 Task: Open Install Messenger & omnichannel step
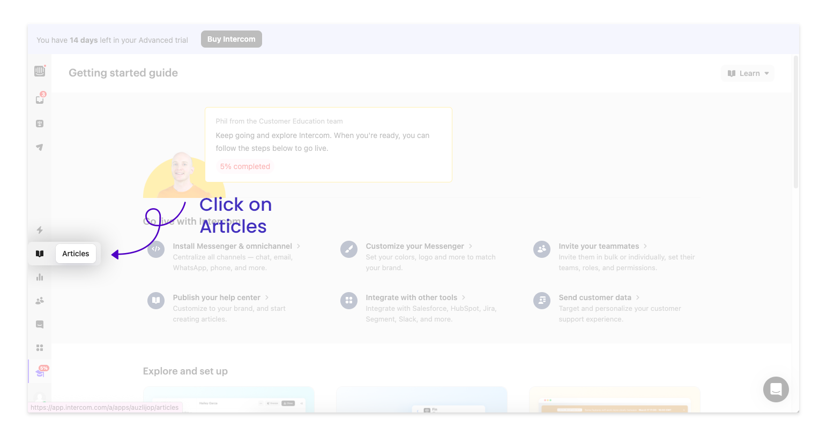pos(232,246)
